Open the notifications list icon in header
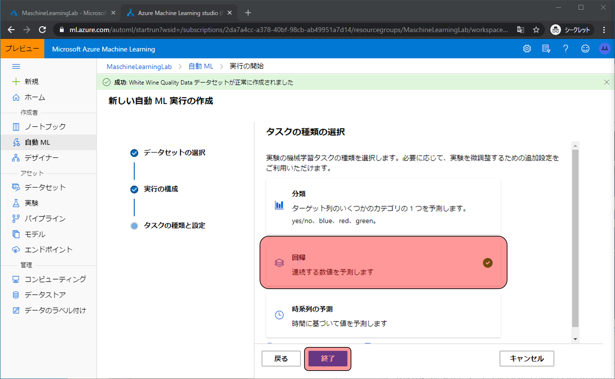This screenshot has width=615, height=379. (x=546, y=49)
